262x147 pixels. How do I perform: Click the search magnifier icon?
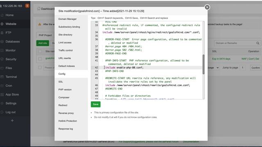[258, 43]
